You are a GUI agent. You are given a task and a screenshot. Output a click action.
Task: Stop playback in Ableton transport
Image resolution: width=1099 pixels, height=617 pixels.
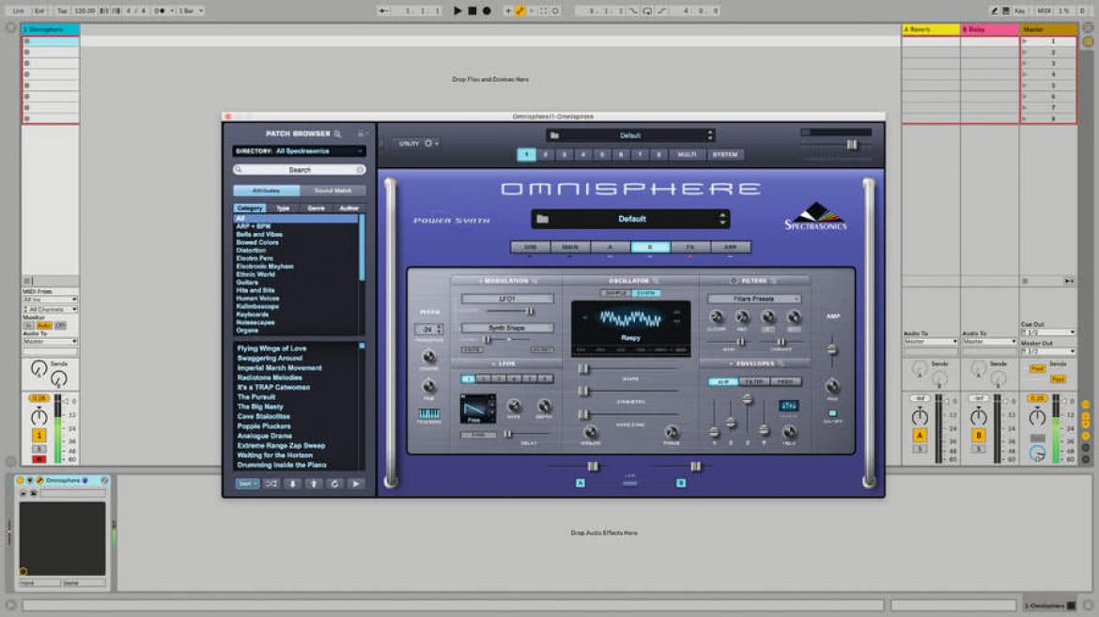point(472,10)
